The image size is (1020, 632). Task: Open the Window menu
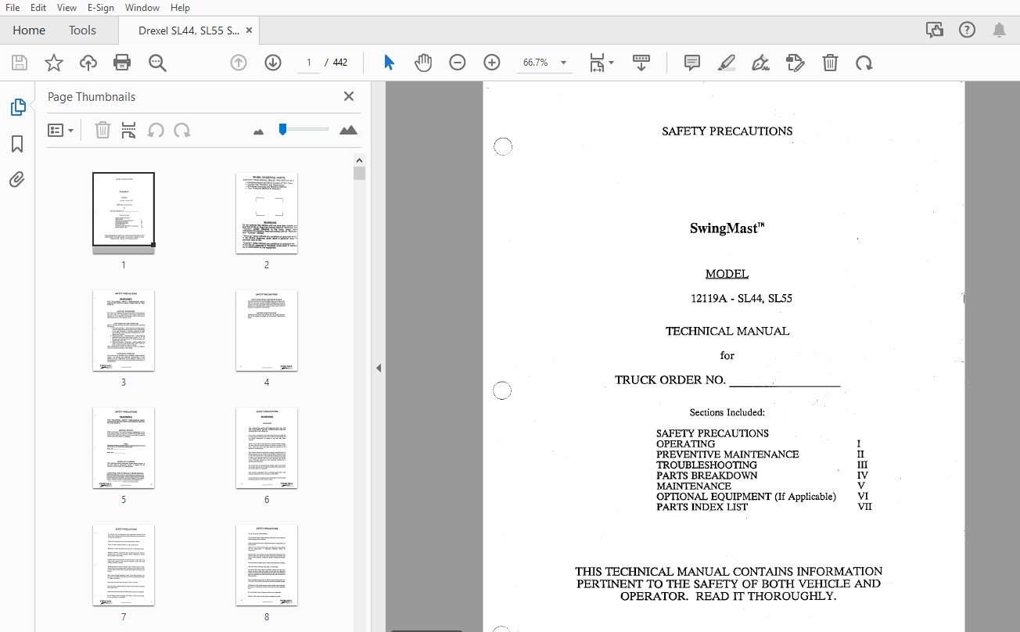142,8
